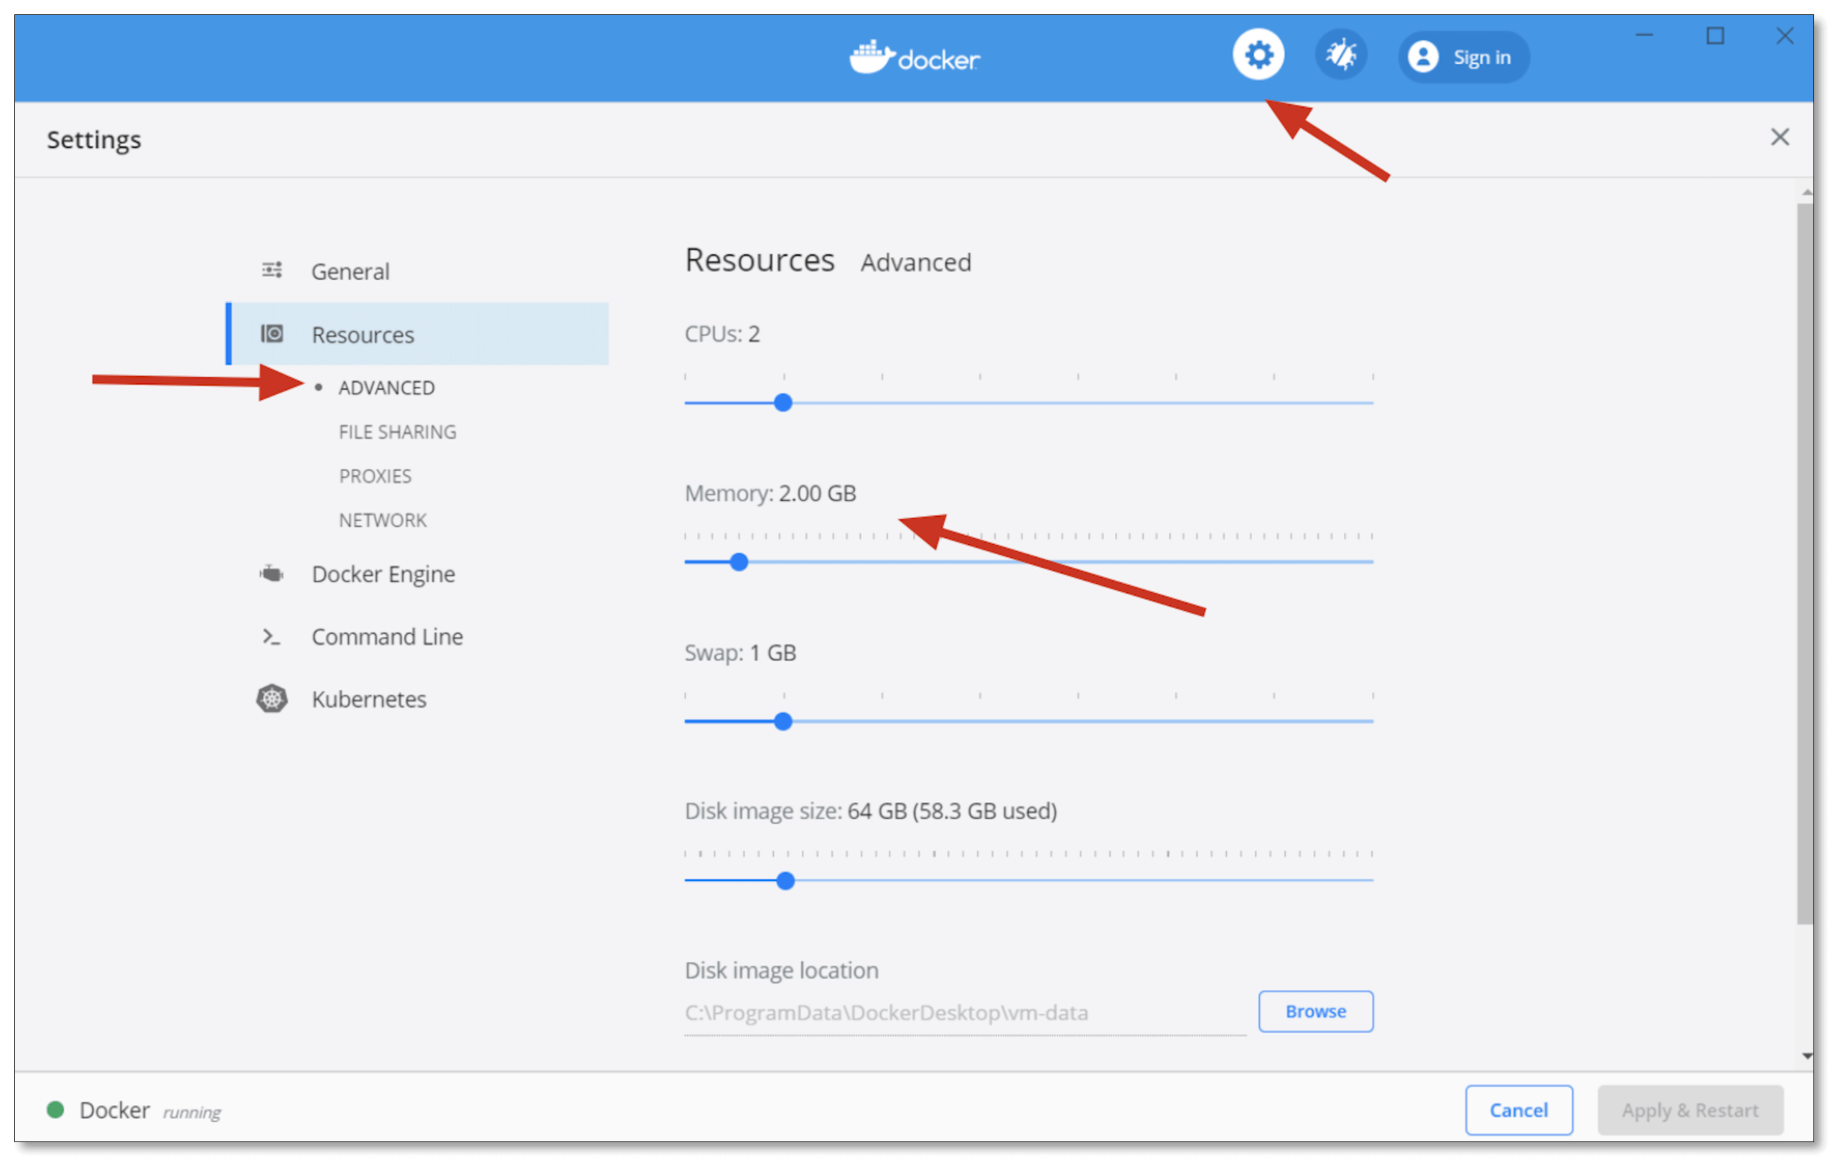
Task: Click the settings vertical scrollbar
Action: pos(1805,564)
